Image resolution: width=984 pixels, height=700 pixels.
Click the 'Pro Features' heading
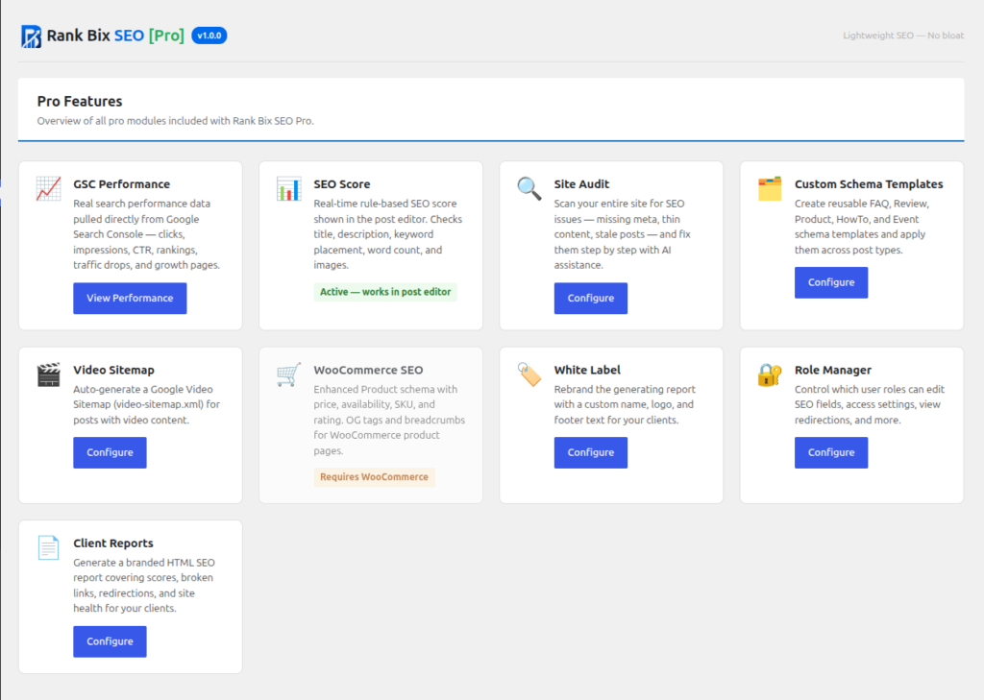80,102
